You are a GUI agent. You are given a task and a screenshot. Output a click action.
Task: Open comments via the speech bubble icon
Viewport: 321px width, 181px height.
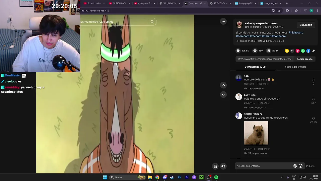(x=255, y=51)
